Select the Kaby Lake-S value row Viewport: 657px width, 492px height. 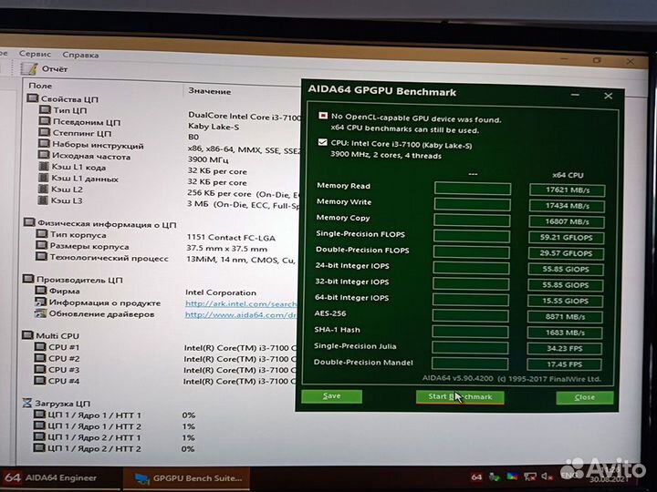tap(214, 127)
